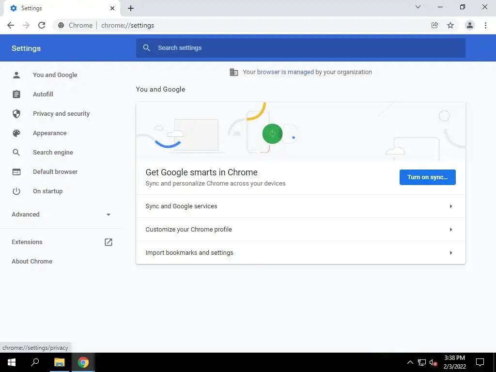This screenshot has height=372, width=496.
Task: Open a new tab with the plus button
Action: coord(131,8)
